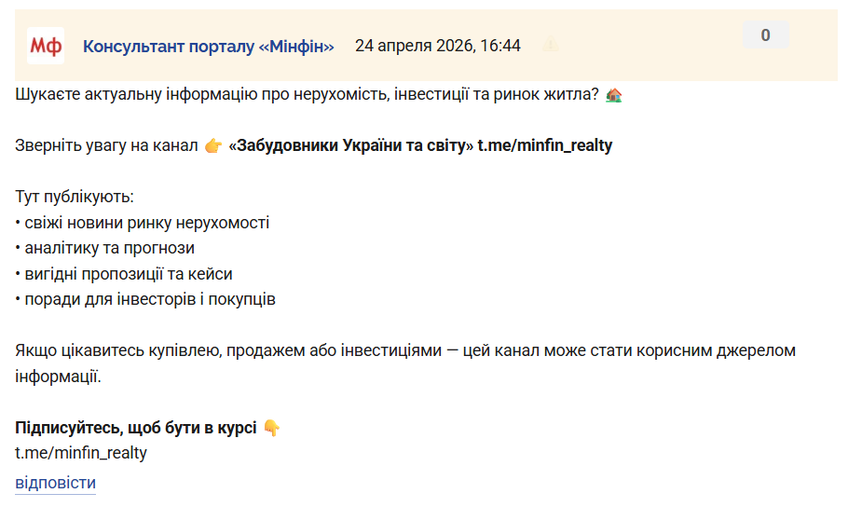Click the comment vote counter showing 0
848x507 pixels.
click(x=765, y=35)
